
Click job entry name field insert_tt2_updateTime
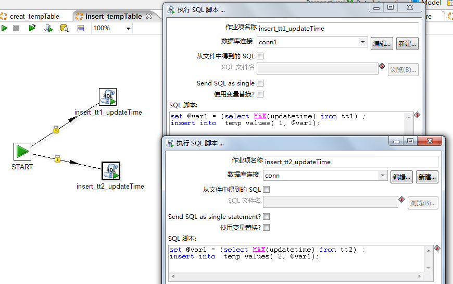(351, 162)
